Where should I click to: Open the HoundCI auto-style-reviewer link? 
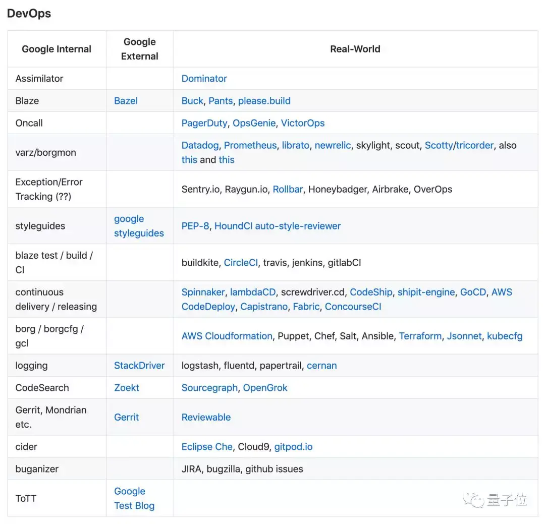coord(278,226)
